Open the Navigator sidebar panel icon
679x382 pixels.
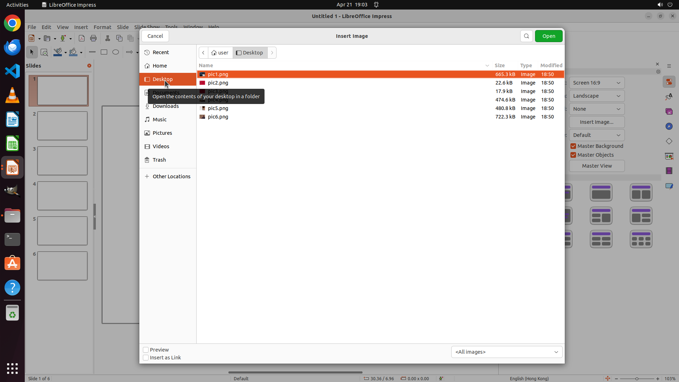pyautogui.click(x=669, y=126)
